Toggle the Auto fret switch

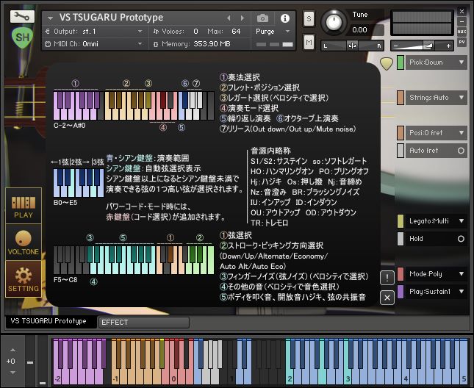pyautogui.click(x=461, y=151)
